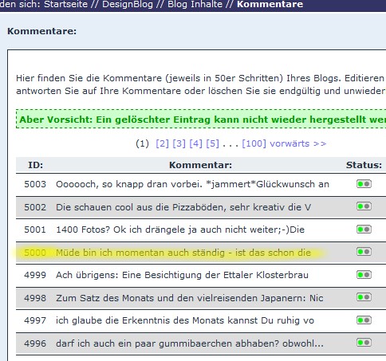Go to comments page [5]
Viewport: 386px width, 361px height.
pos(212,143)
